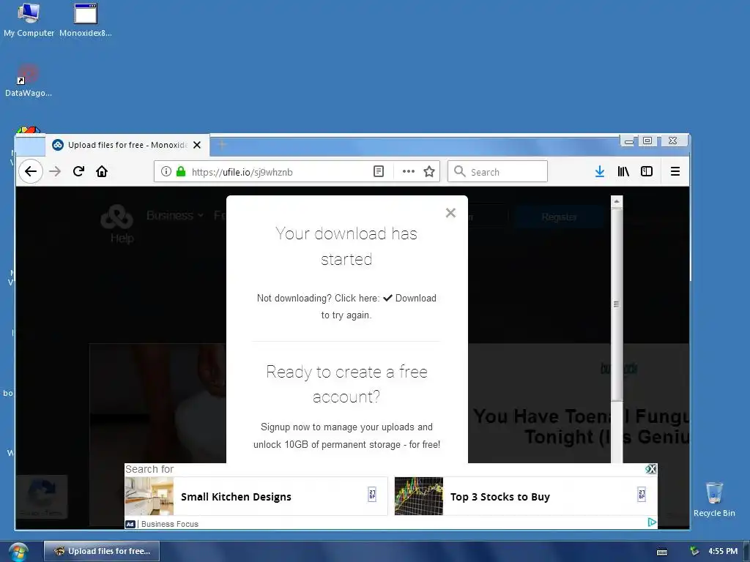Click the 4:55 PM taskbar clock
Viewport: 750px width, 562px height.
pos(723,551)
